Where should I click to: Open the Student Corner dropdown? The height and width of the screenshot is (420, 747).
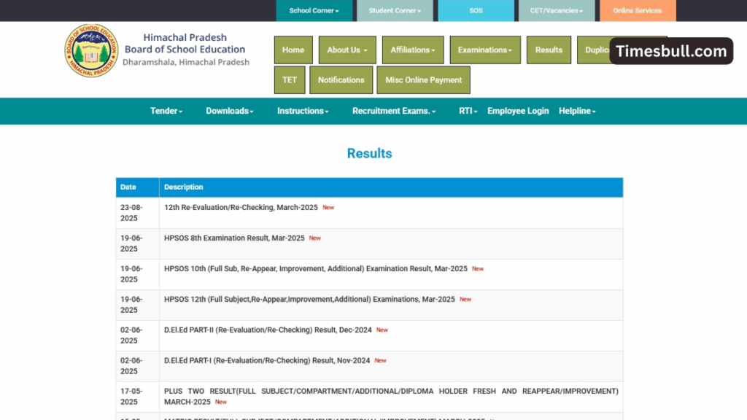pos(395,10)
